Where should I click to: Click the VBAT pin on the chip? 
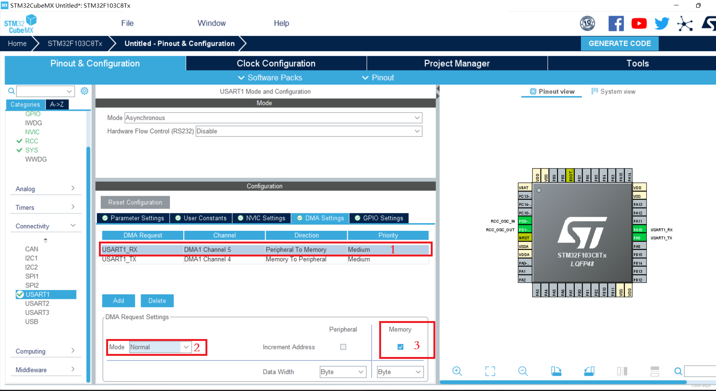click(525, 188)
